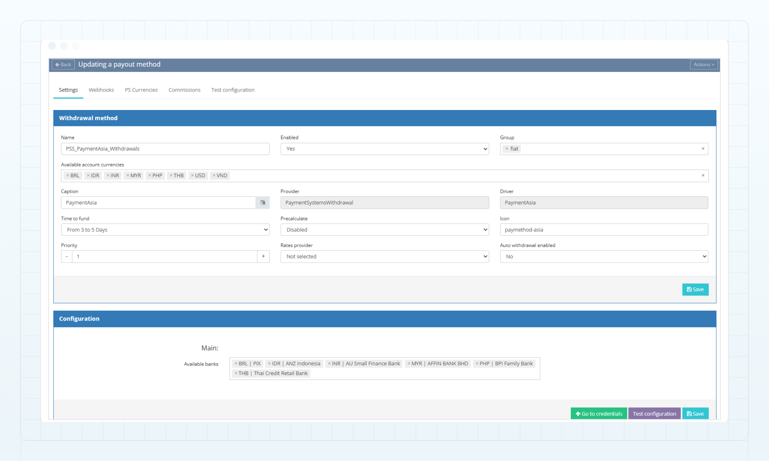Image resolution: width=769 pixels, height=461 pixels.
Task: Remove the VND currency tag
Action: point(214,175)
